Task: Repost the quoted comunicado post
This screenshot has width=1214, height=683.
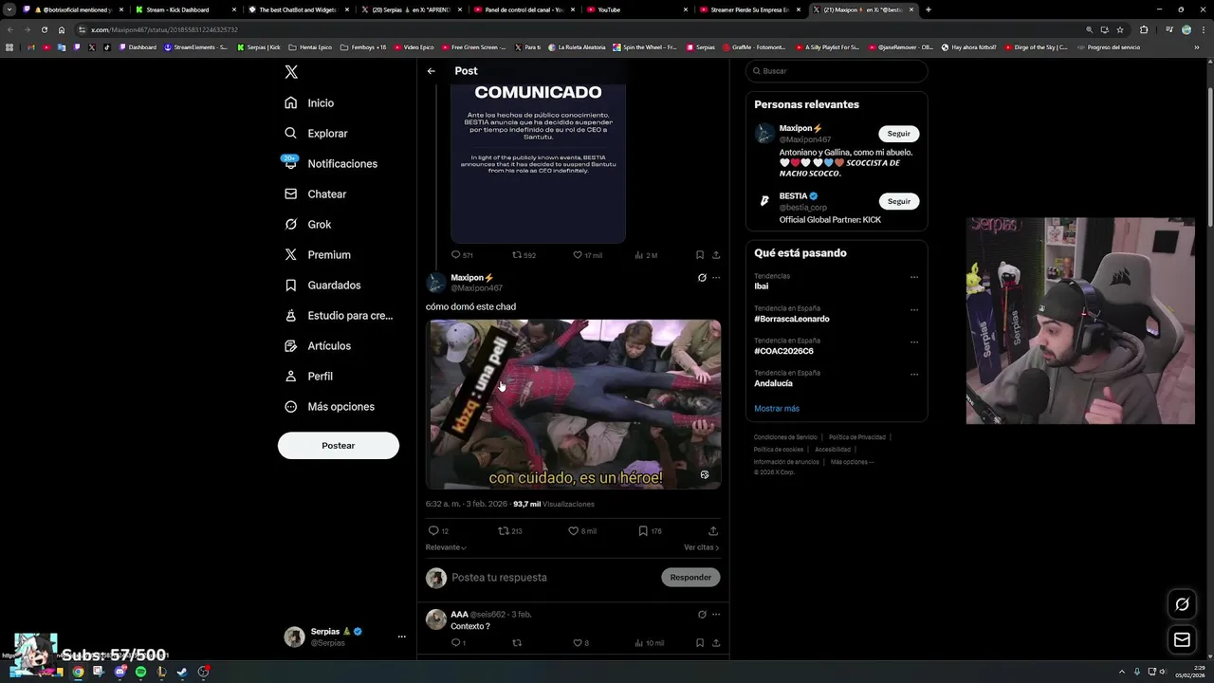Action: tap(517, 254)
